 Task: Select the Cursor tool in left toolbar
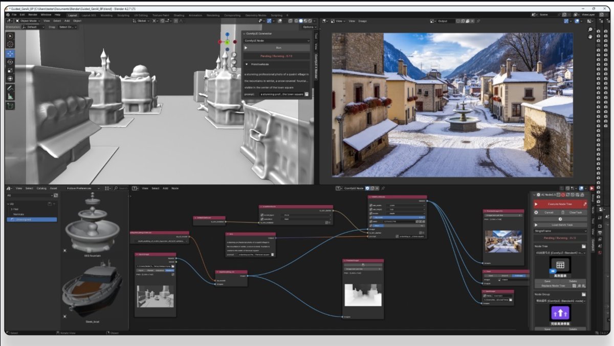(10, 45)
